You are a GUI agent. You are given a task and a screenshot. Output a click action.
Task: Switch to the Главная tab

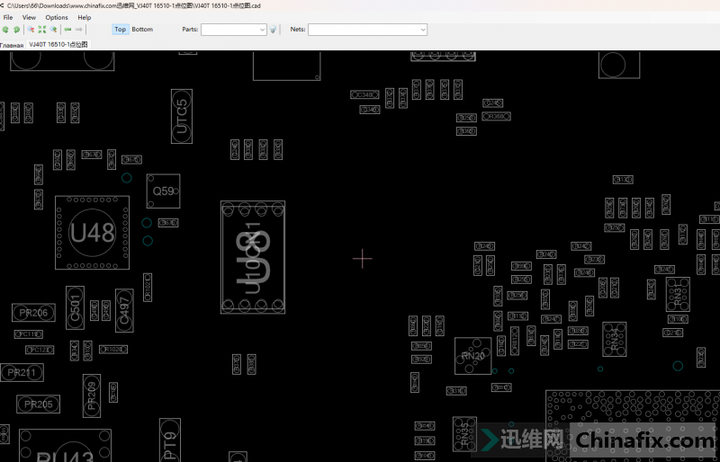pos(12,45)
